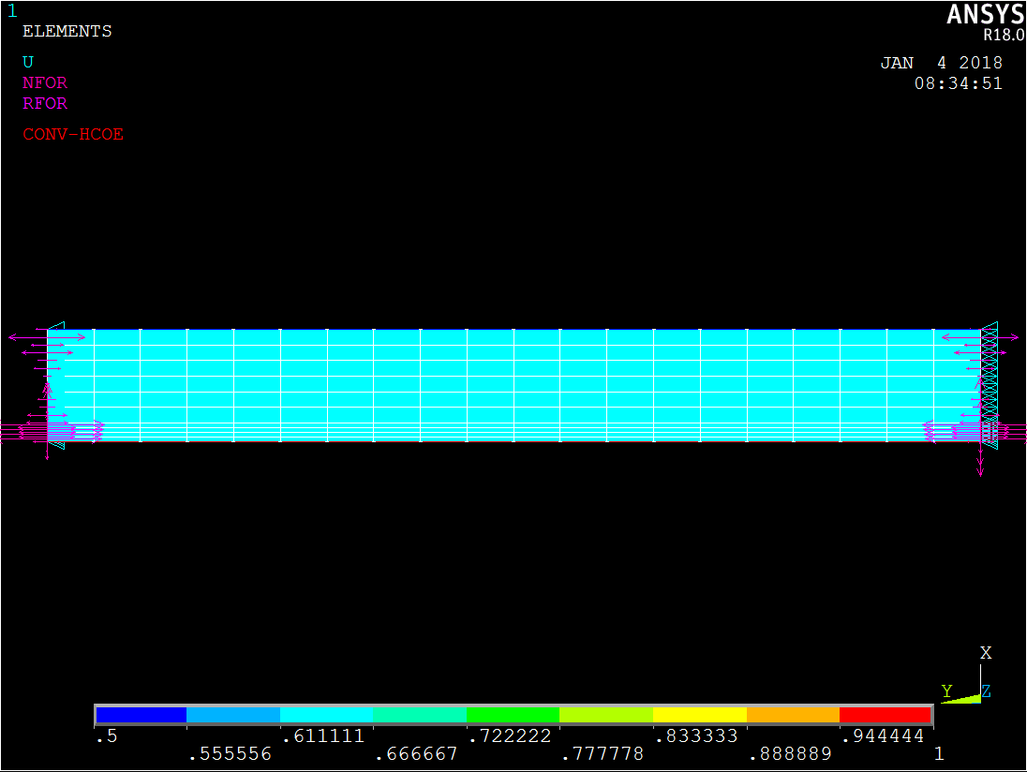Screen dimensions: 1027x772
Task: Click the ANSYS logo in the corner
Action: pos(986,15)
